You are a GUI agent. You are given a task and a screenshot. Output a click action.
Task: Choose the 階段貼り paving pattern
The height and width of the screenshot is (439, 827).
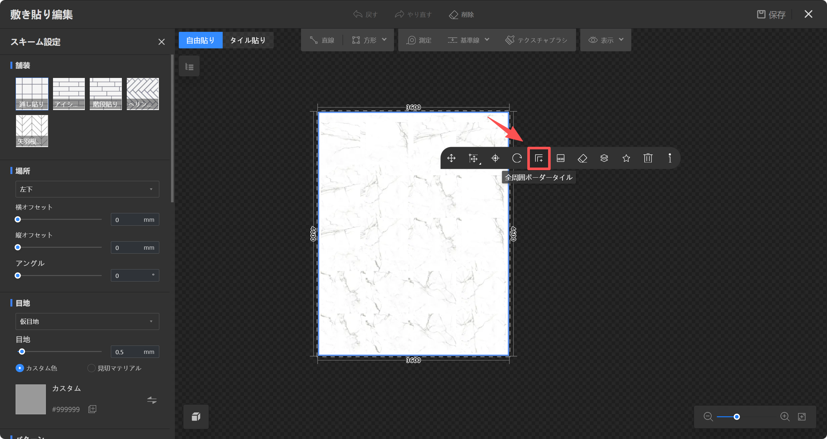pyautogui.click(x=106, y=94)
